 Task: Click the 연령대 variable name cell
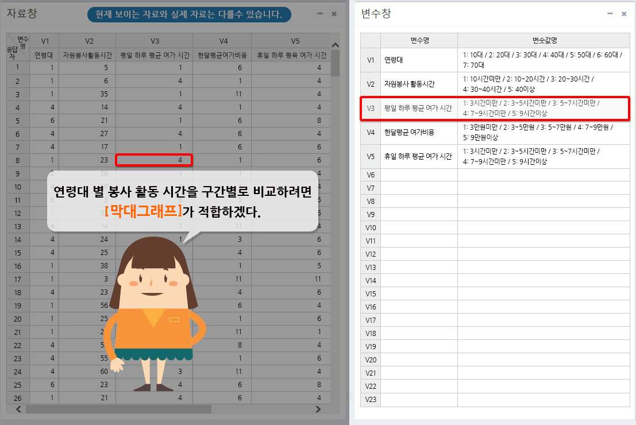(419, 60)
